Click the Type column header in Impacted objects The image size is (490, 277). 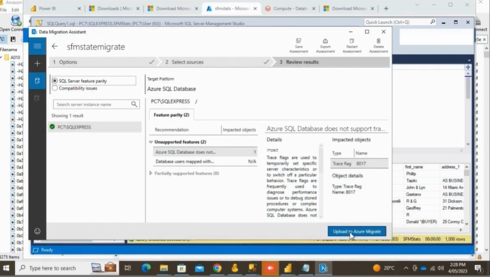(337, 153)
